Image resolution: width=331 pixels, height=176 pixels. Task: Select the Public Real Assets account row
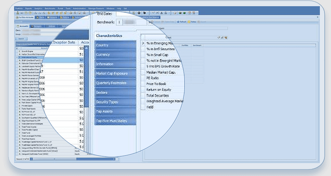coord(28,109)
